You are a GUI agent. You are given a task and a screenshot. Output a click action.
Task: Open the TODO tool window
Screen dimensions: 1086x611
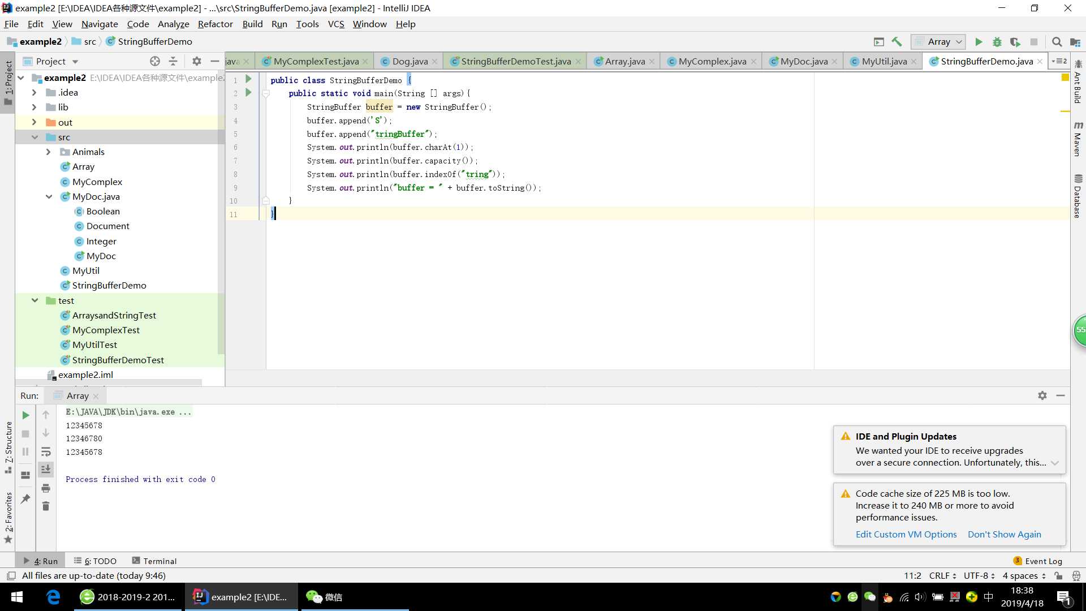tap(95, 561)
